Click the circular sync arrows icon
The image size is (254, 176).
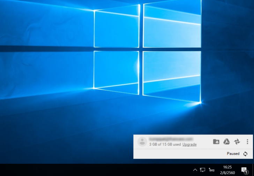pos(245,154)
